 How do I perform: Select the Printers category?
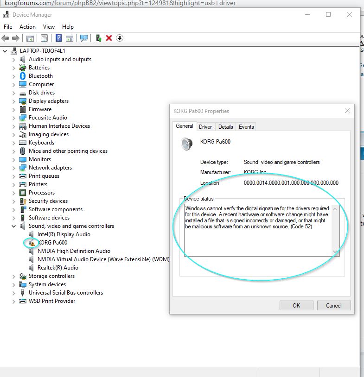38,184
